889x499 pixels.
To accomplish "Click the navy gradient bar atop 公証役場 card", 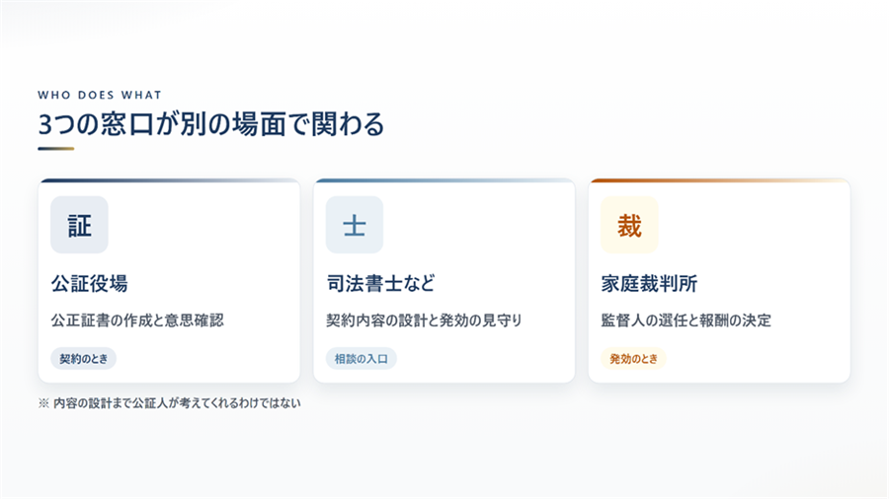I will tap(169, 180).
